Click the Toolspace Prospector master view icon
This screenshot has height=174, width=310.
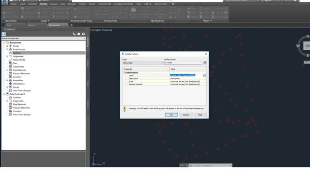pyautogui.click(x=4, y=34)
